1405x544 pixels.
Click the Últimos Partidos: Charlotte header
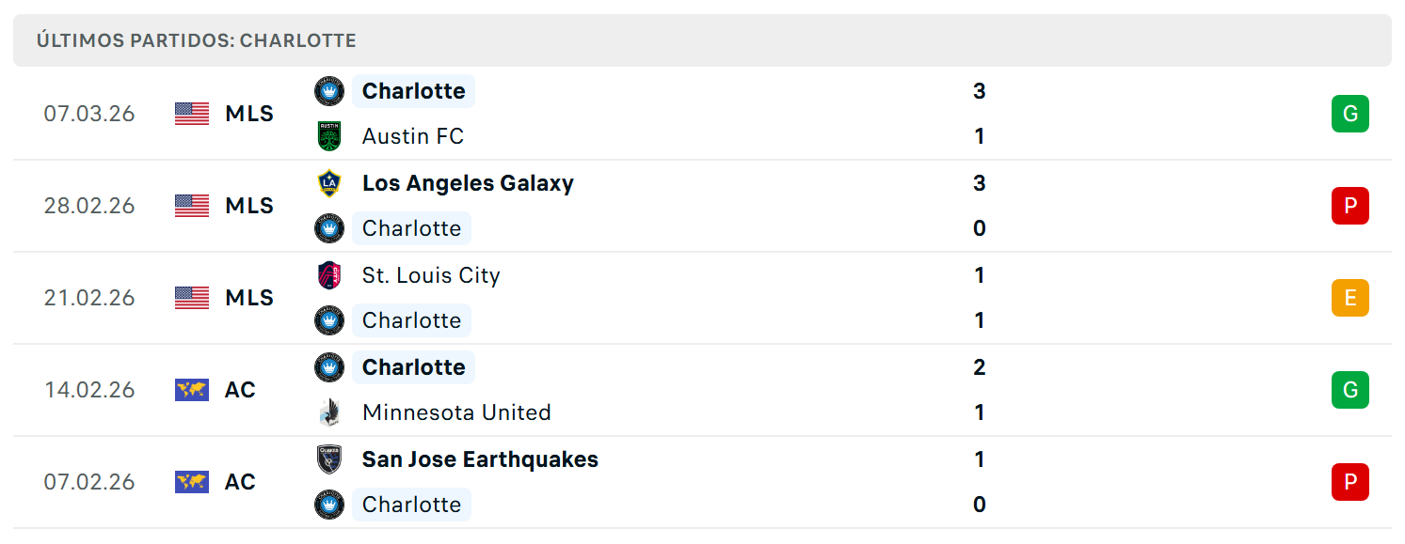[x=197, y=41]
